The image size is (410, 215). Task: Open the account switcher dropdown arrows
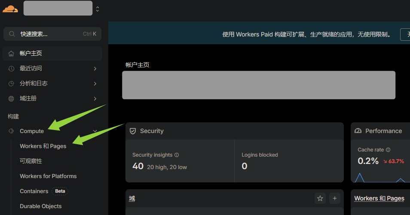[98, 9]
